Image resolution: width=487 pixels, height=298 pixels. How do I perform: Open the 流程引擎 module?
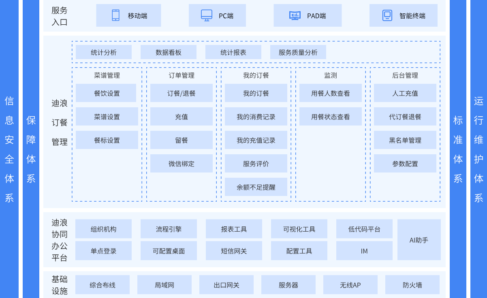(x=169, y=229)
